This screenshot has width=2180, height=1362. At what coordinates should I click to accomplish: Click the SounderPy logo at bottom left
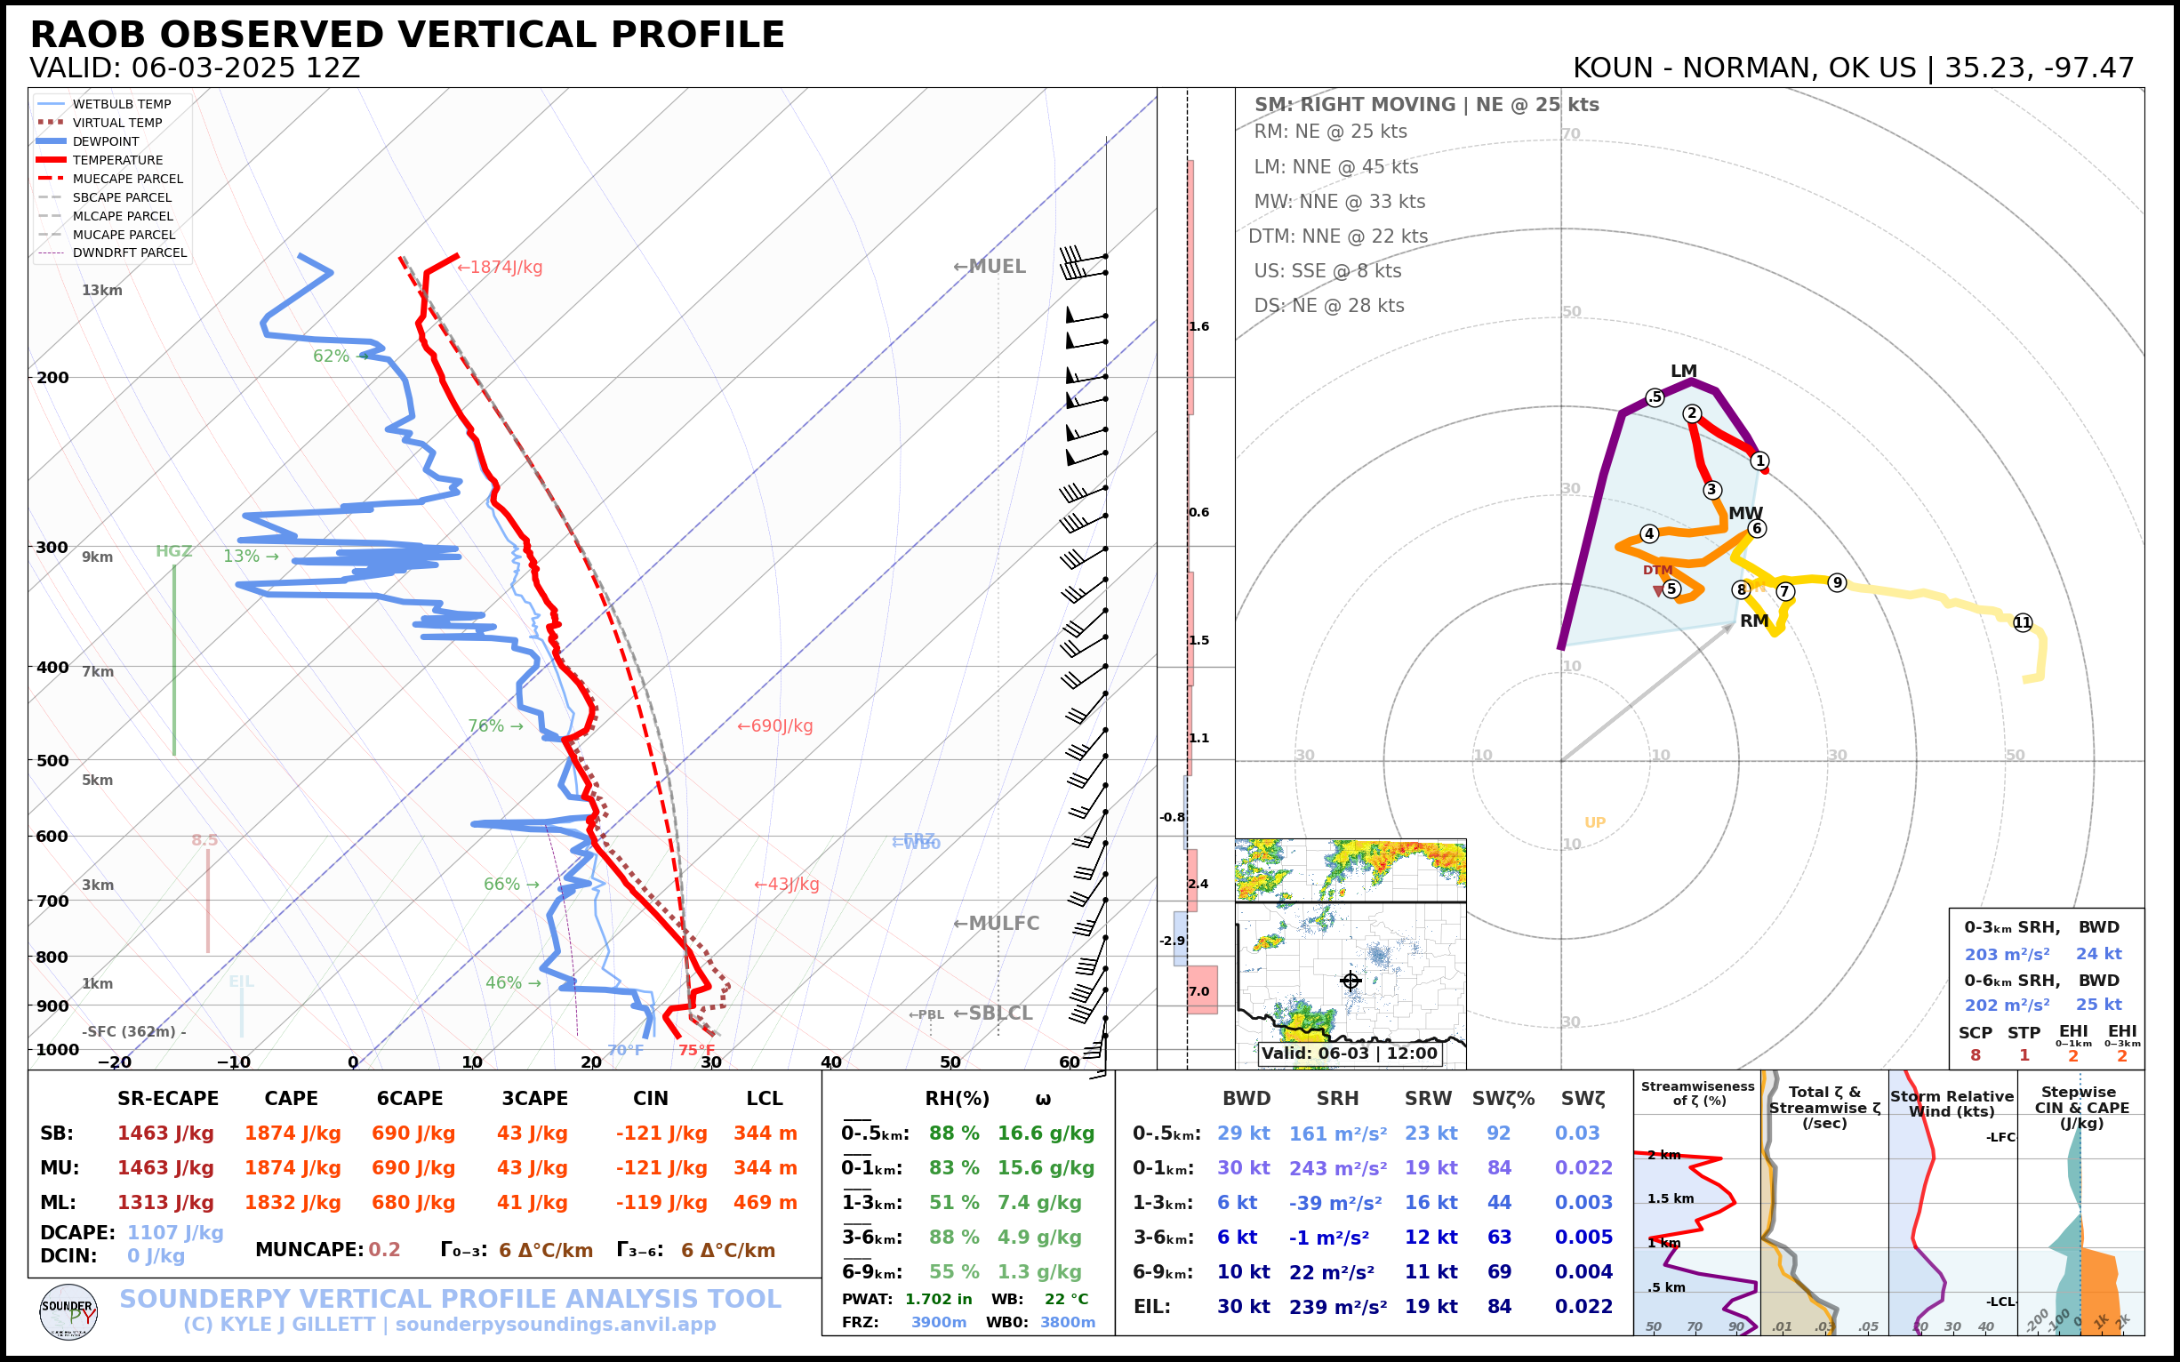[68, 1312]
